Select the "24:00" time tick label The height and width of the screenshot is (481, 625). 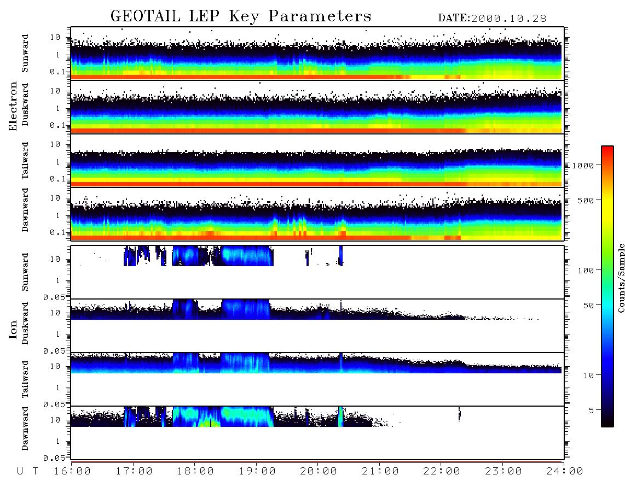pos(565,472)
